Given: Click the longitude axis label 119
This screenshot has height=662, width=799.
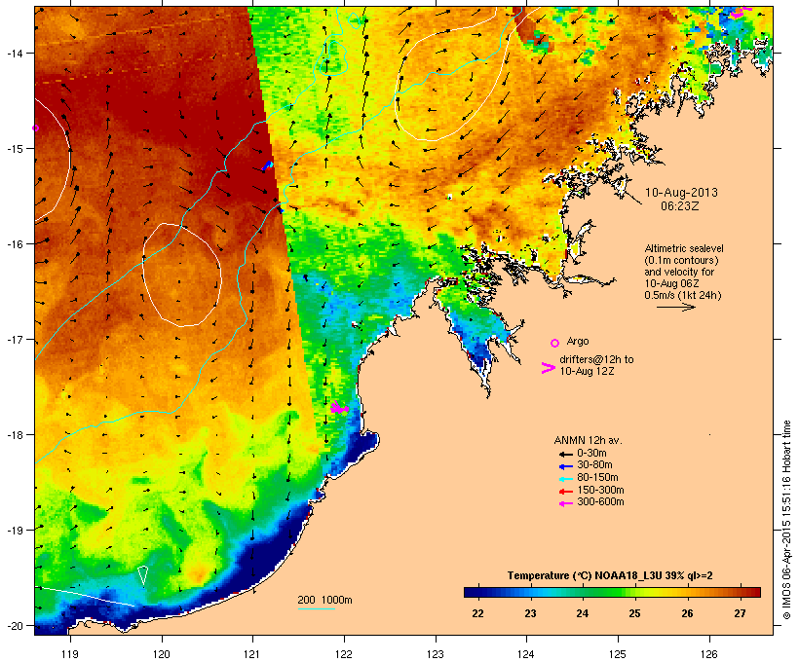Looking at the screenshot, I should (x=70, y=654).
